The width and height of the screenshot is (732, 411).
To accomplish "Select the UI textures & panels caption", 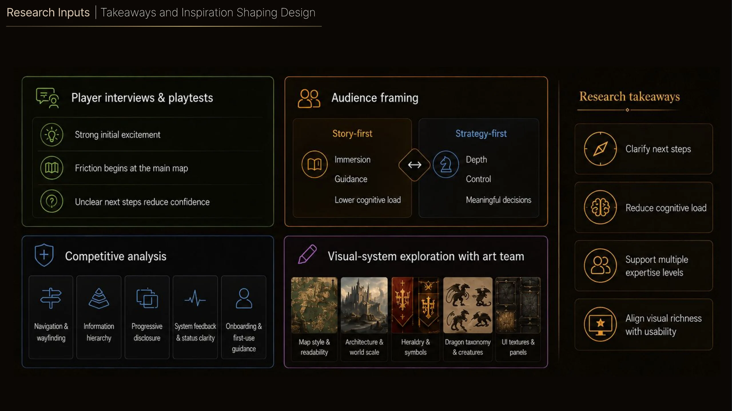I will 518,347.
